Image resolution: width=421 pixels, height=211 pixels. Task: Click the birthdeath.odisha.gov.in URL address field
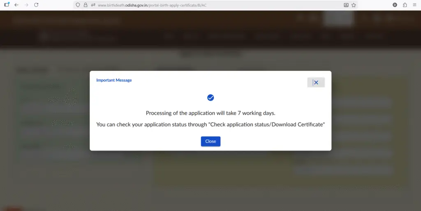click(206, 5)
